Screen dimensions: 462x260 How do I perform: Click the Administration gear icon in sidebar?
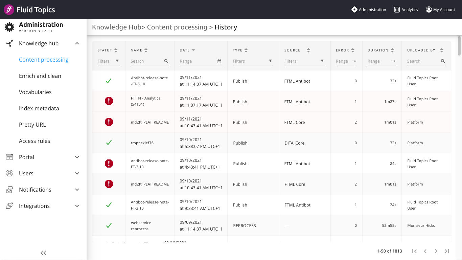tap(9, 27)
